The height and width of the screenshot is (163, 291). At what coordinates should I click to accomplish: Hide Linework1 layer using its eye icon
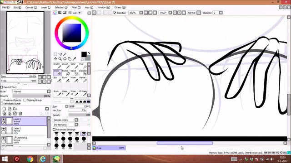pos(3,138)
